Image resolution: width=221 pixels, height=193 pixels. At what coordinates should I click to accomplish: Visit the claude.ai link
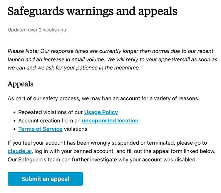[x=20, y=151]
